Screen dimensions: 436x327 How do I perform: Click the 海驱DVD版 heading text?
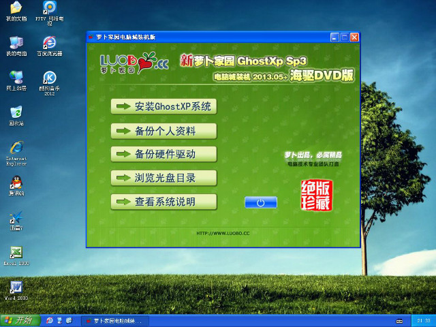322,75
